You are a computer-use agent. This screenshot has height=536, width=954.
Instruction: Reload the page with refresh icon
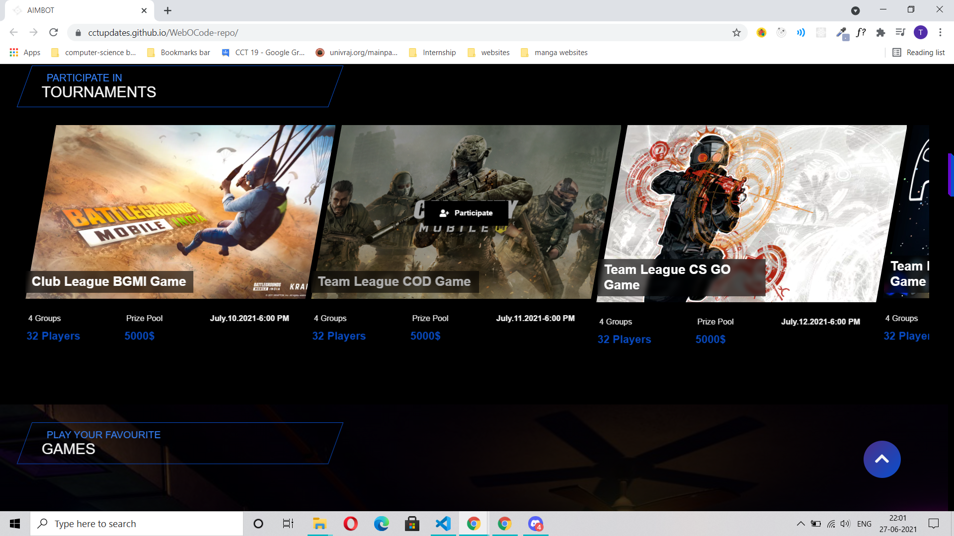[x=54, y=33]
